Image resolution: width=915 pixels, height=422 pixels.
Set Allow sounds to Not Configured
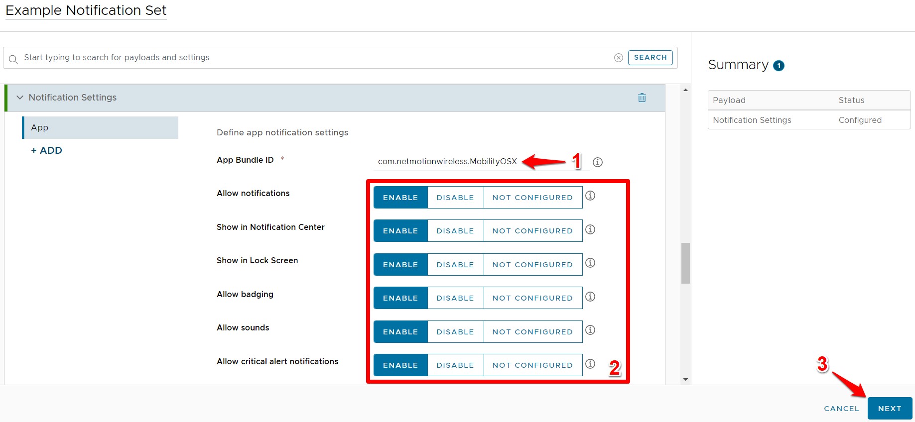coord(532,331)
